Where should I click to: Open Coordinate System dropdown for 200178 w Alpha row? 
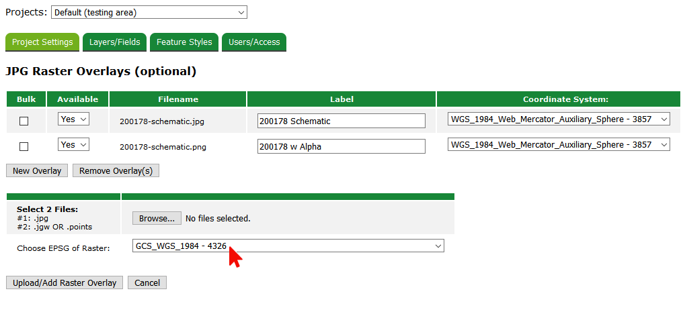point(559,144)
